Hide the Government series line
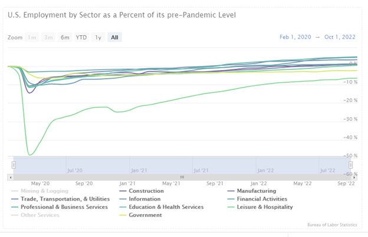The height and width of the screenshot is (237, 368). (x=145, y=215)
